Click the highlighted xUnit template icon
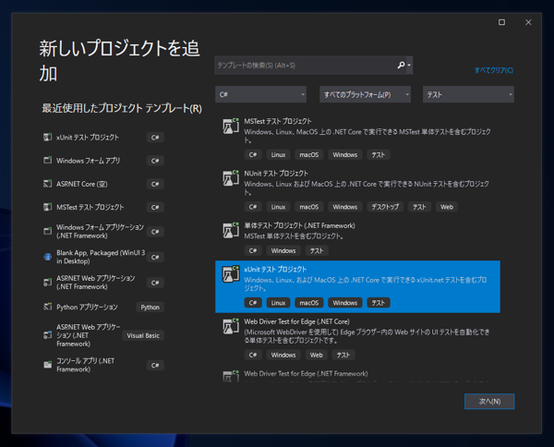The width and height of the screenshot is (554, 447). click(231, 274)
